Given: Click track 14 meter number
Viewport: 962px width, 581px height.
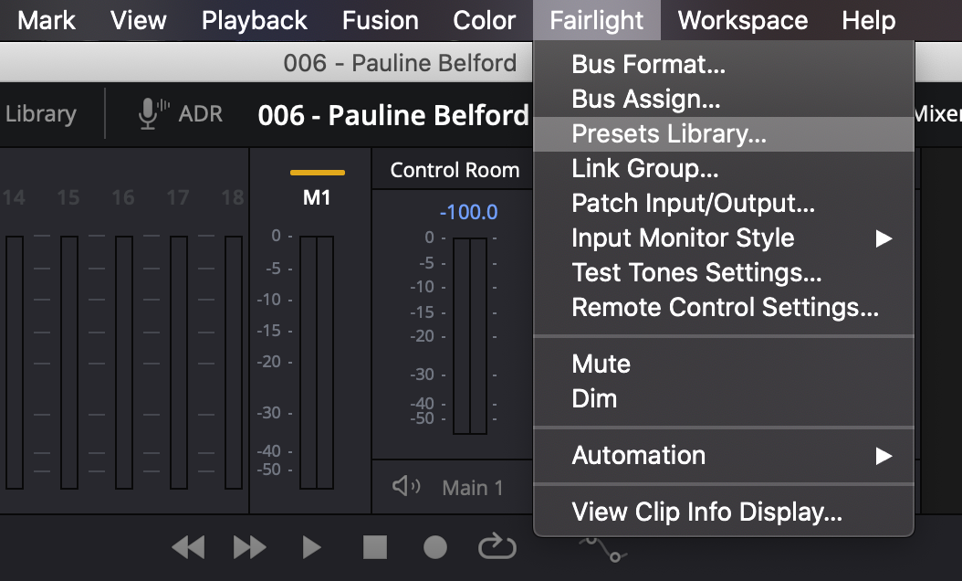Looking at the screenshot, I should tap(14, 197).
